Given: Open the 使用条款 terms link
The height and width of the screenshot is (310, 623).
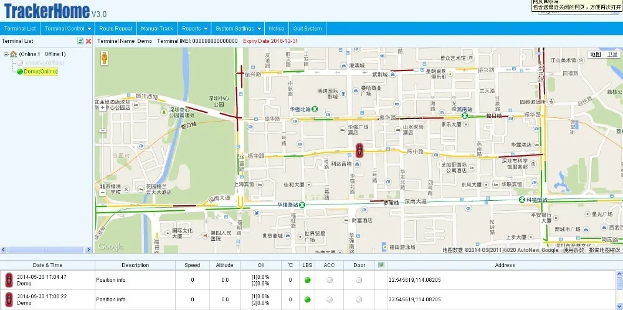Looking at the screenshot, I should [574, 250].
